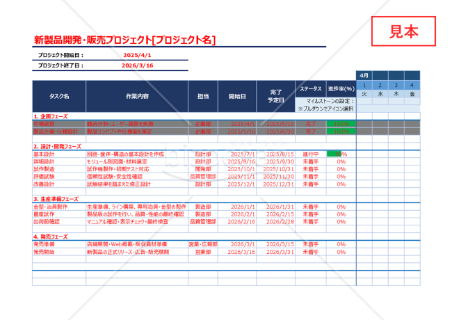The image size is (452, 320).
Task: Select the project title cell 新製品開発・販売プロジェクト
Action: pyautogui.click(x=124, y=40)
